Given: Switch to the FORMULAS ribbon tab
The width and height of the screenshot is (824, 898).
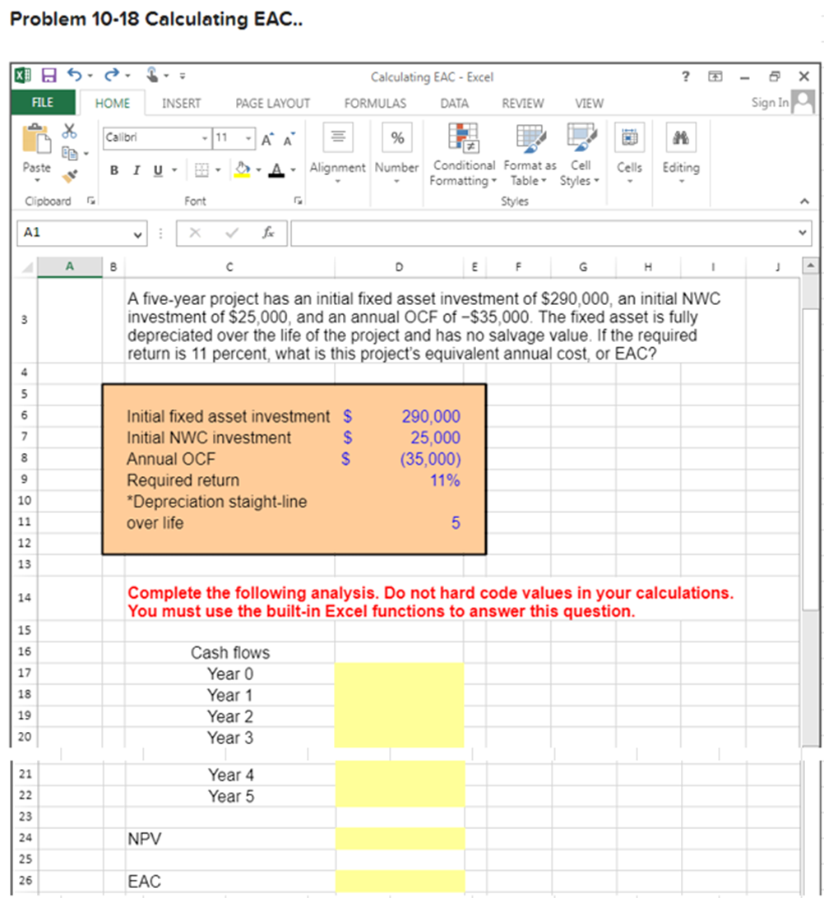Looking at the screenshot, I should click(x=375, y=103).
